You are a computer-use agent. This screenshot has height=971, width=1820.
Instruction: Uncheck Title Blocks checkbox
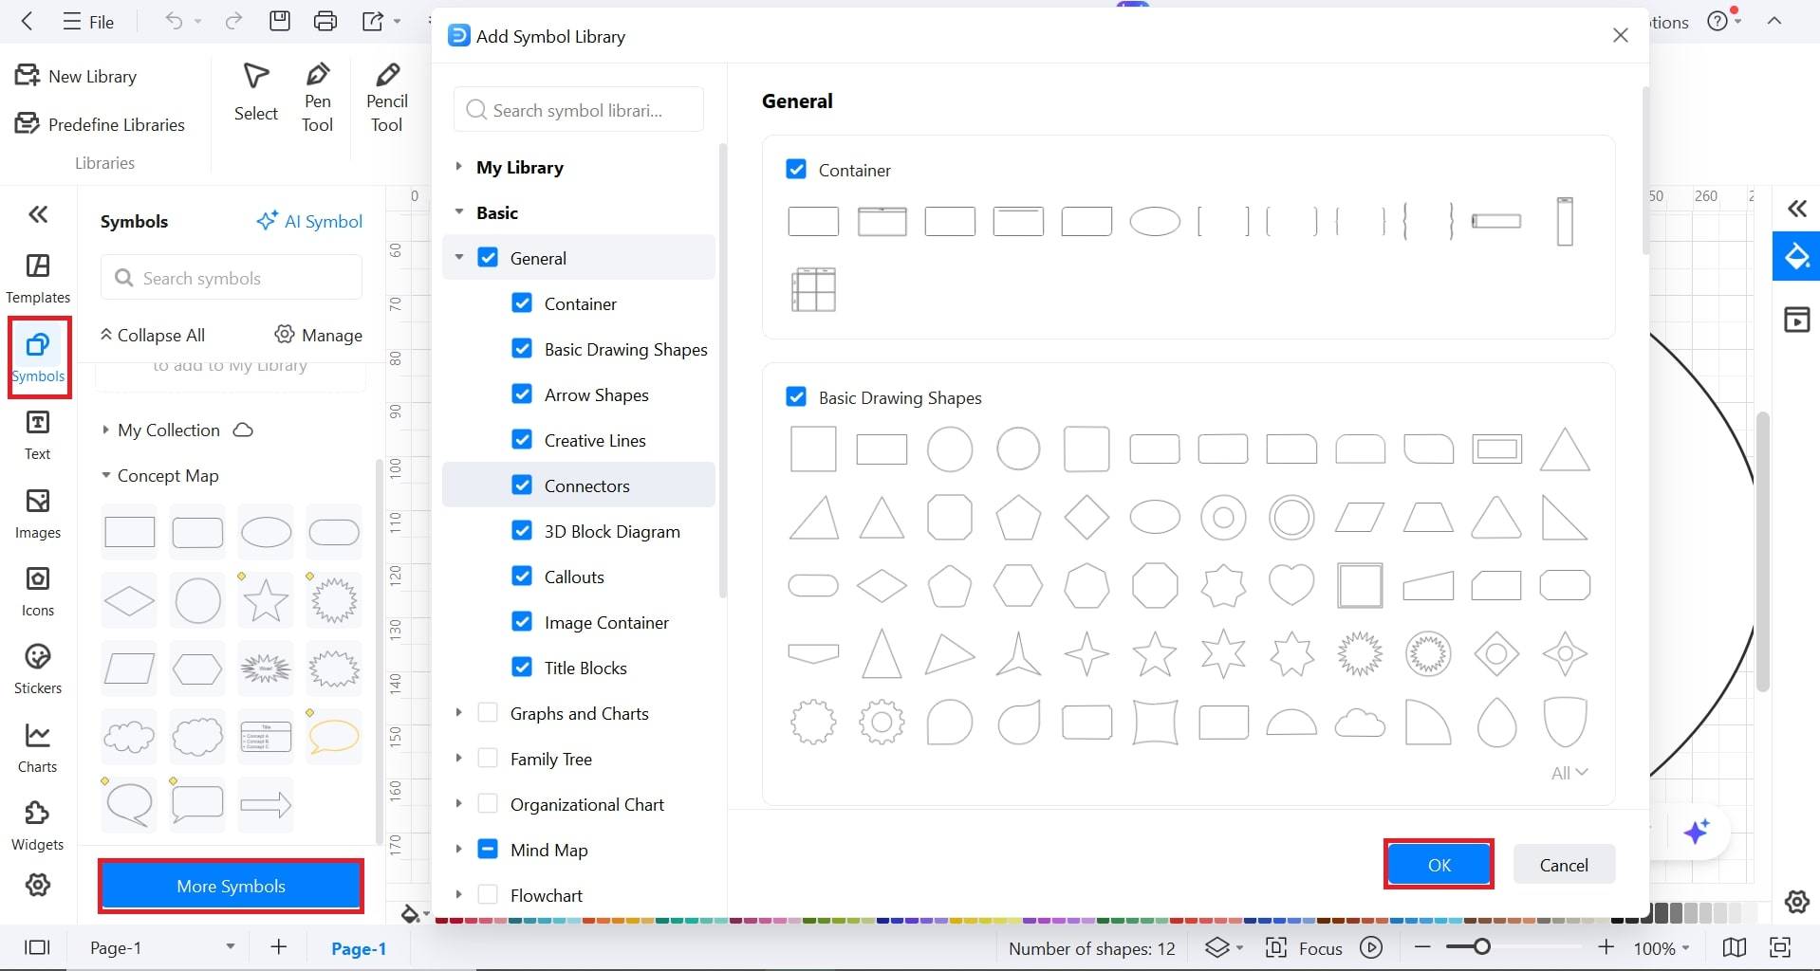tap(522, 668)
